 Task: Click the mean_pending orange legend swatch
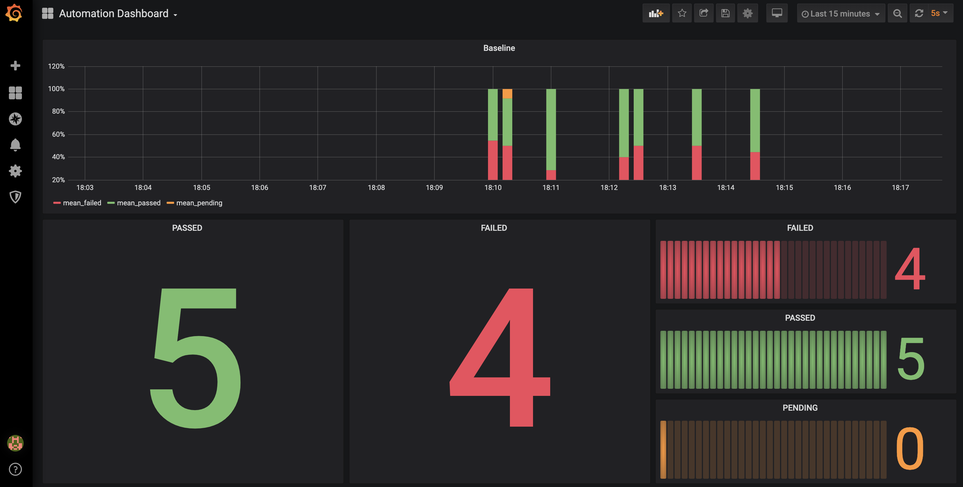pos(170,203)
